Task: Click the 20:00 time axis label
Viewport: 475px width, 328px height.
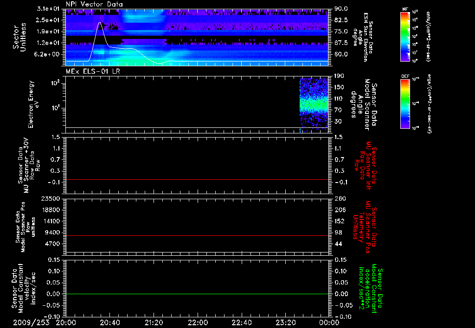Action: (66, 322)
